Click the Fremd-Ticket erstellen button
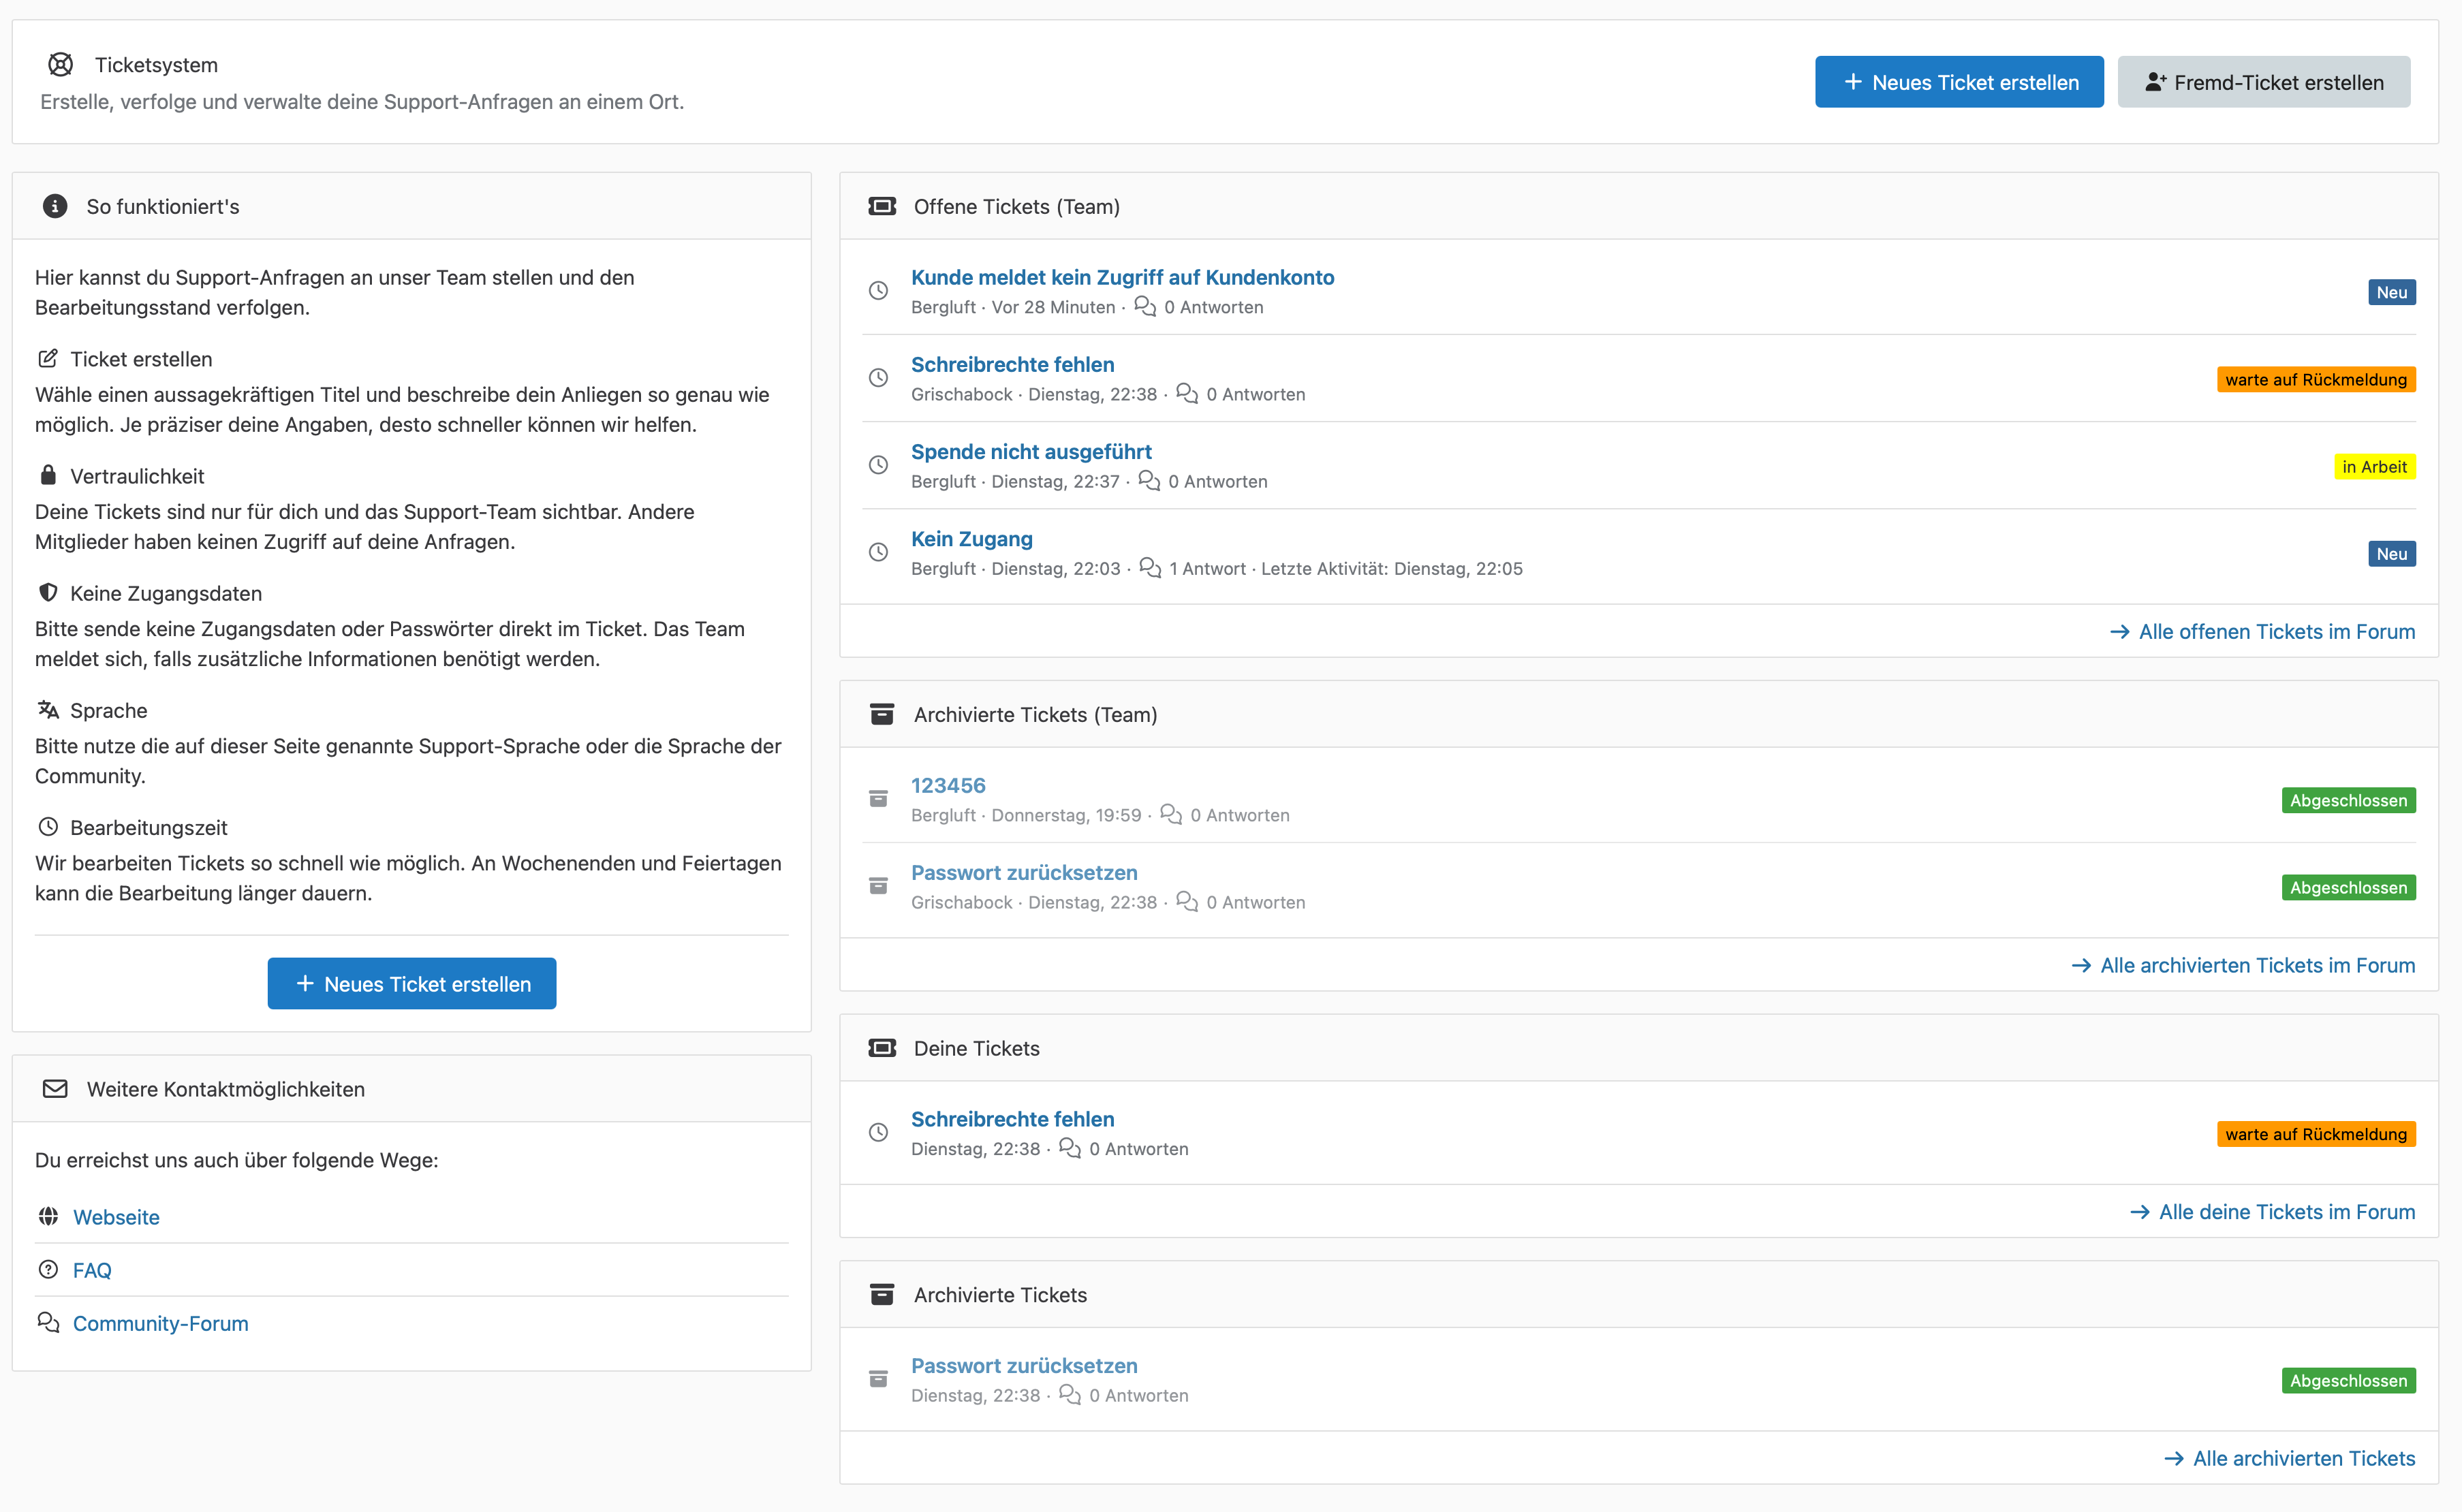The width and height of the screenshot is (2462, 1512). (2264, 82)
